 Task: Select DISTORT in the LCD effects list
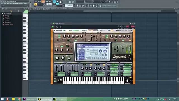82,50
